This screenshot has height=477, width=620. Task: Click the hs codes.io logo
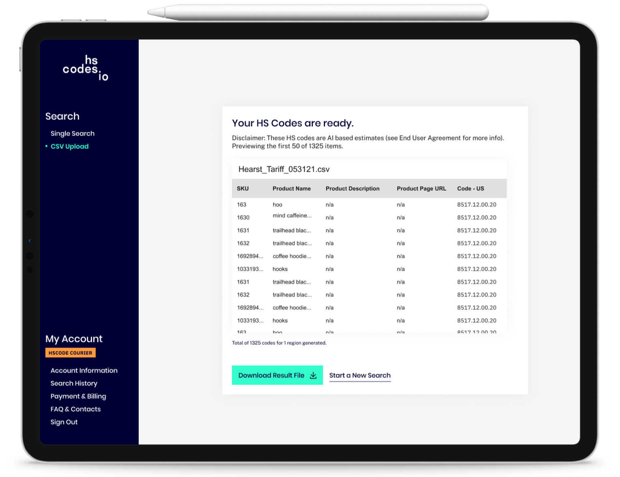[x=86, y=68]
